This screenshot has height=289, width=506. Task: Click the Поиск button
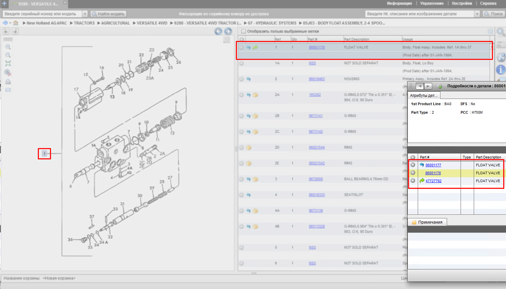pos(494,14)
